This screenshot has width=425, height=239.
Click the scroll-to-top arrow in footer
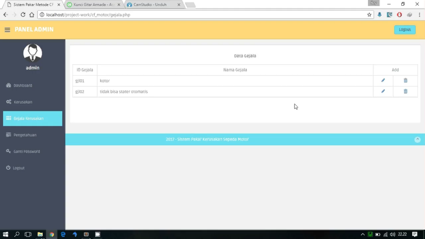point(417,140)
